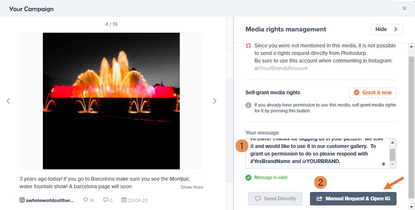This screenshot has height=210, width=415.
Task: Expand the caption with Show more
Action: coord(192,187)
